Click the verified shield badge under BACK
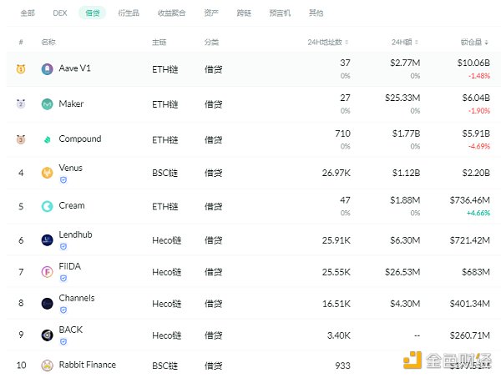Viewport: 501px width, 378px height. click(x=63, y=341)
